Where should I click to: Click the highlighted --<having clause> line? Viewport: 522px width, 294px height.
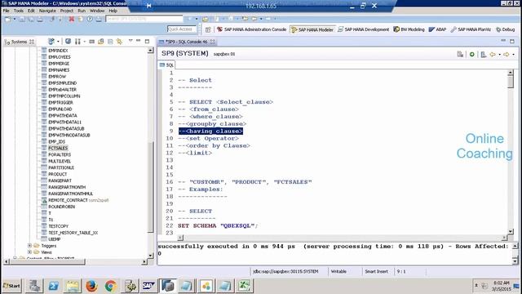[x=210, y=131]
